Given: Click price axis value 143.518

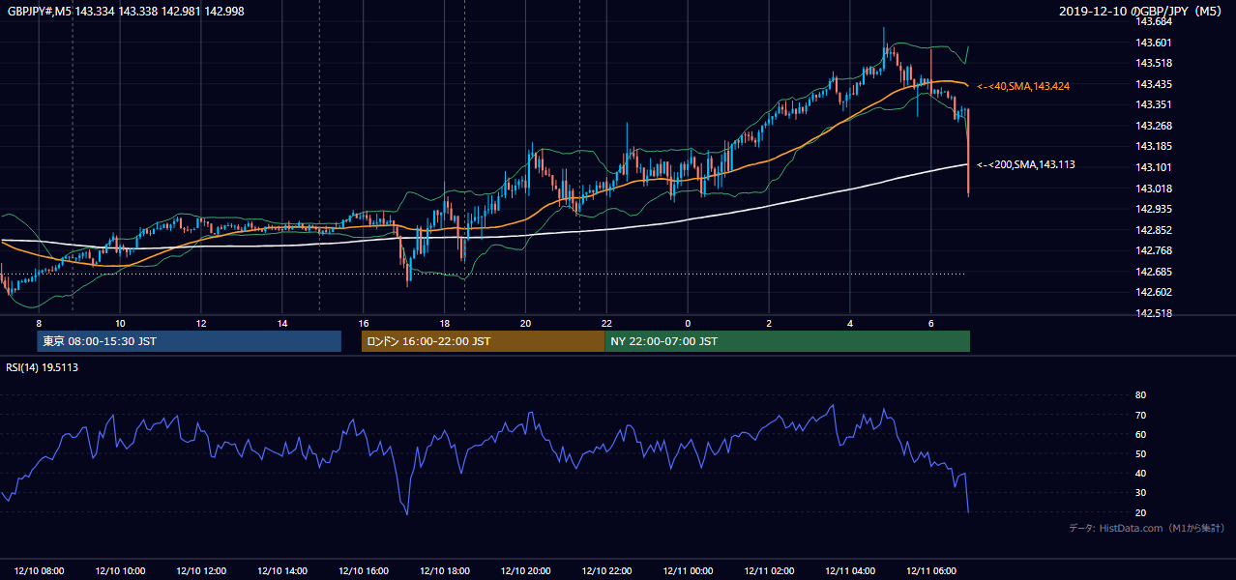Looking at the screenshot, I should click(x=1154, y=63).
